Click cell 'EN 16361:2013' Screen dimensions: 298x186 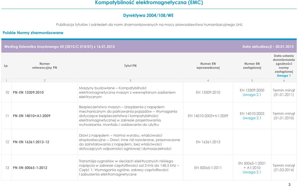pos(208,142)
